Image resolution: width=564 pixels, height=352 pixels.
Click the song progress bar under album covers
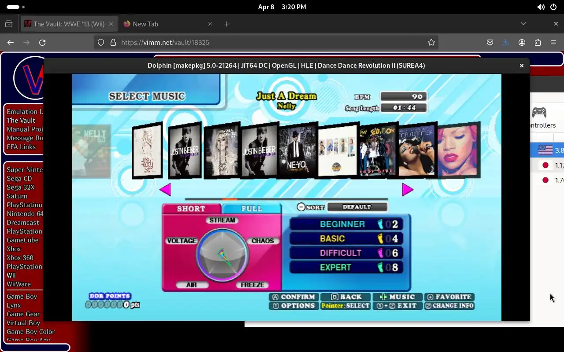[x=286, y=199]
